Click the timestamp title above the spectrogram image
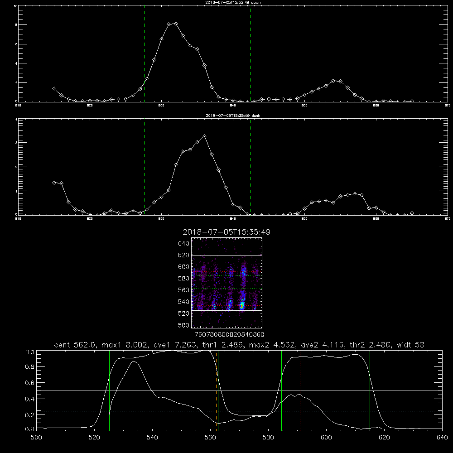This screenshot has height=453, width=453. tap(226, 232)
